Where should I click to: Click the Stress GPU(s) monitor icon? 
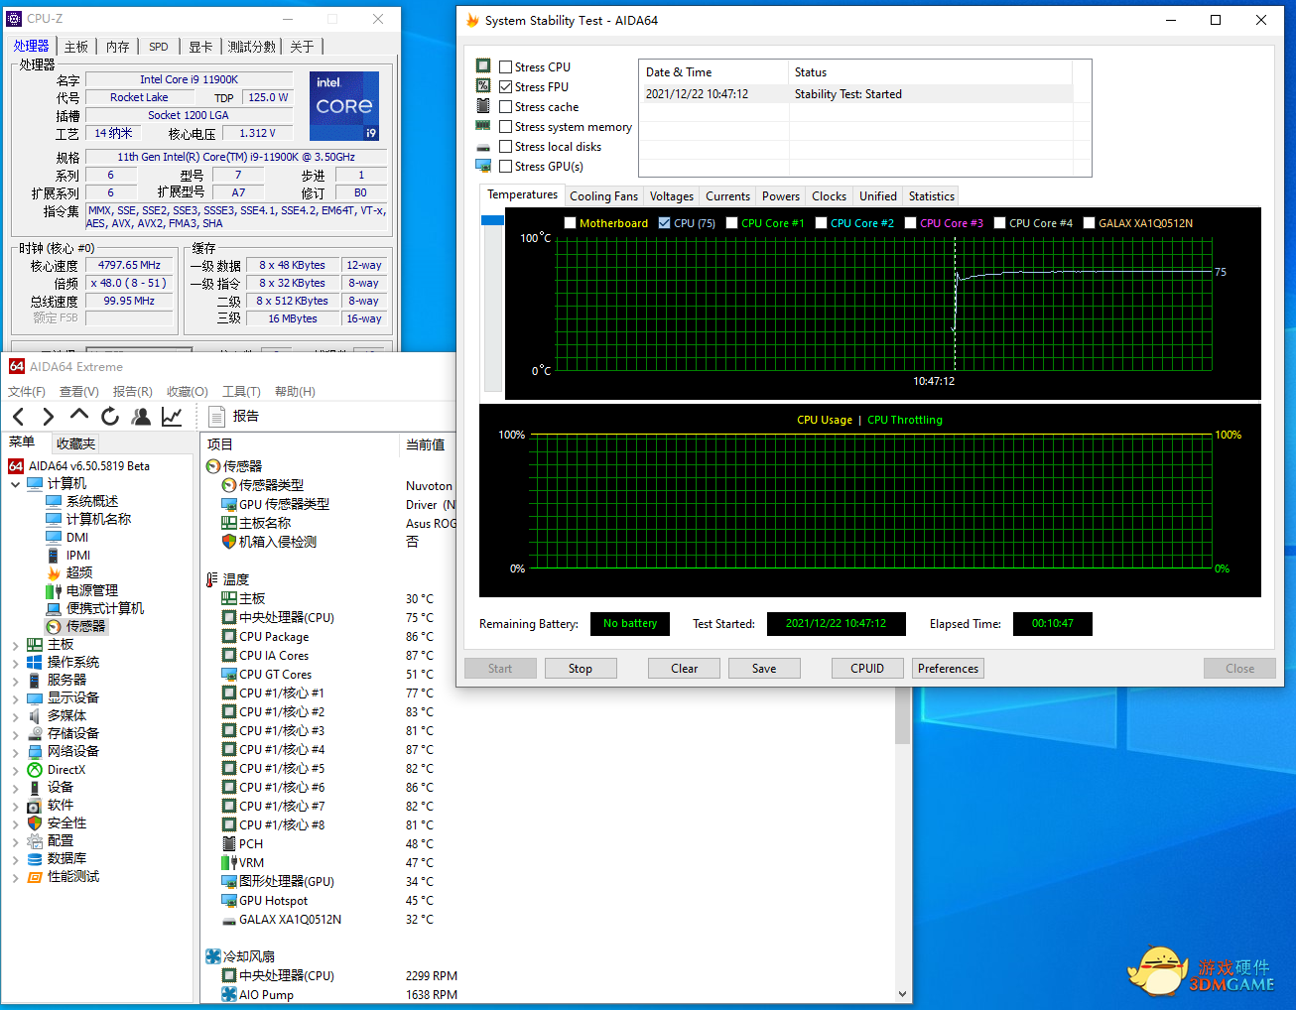[483, 166]
